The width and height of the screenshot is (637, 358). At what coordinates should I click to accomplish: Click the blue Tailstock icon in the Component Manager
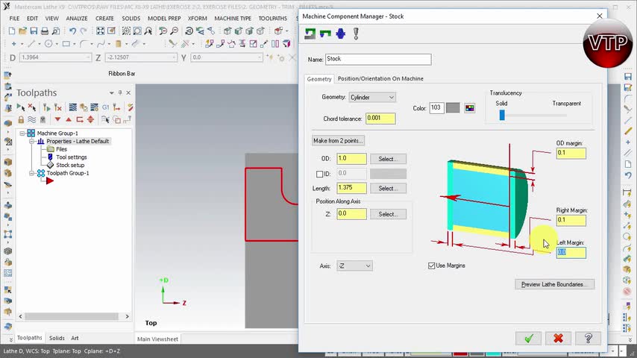tap(340, 34)
